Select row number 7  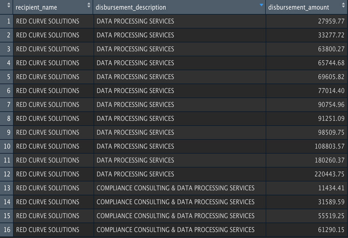click(x=7, y=105)
